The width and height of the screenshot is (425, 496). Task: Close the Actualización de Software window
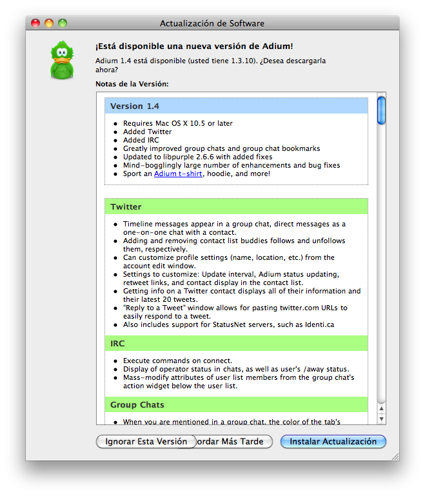pyautogui.click(x=35, y=23)
